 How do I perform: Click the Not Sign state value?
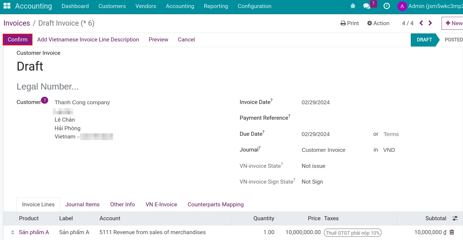[x=312, y=182]
